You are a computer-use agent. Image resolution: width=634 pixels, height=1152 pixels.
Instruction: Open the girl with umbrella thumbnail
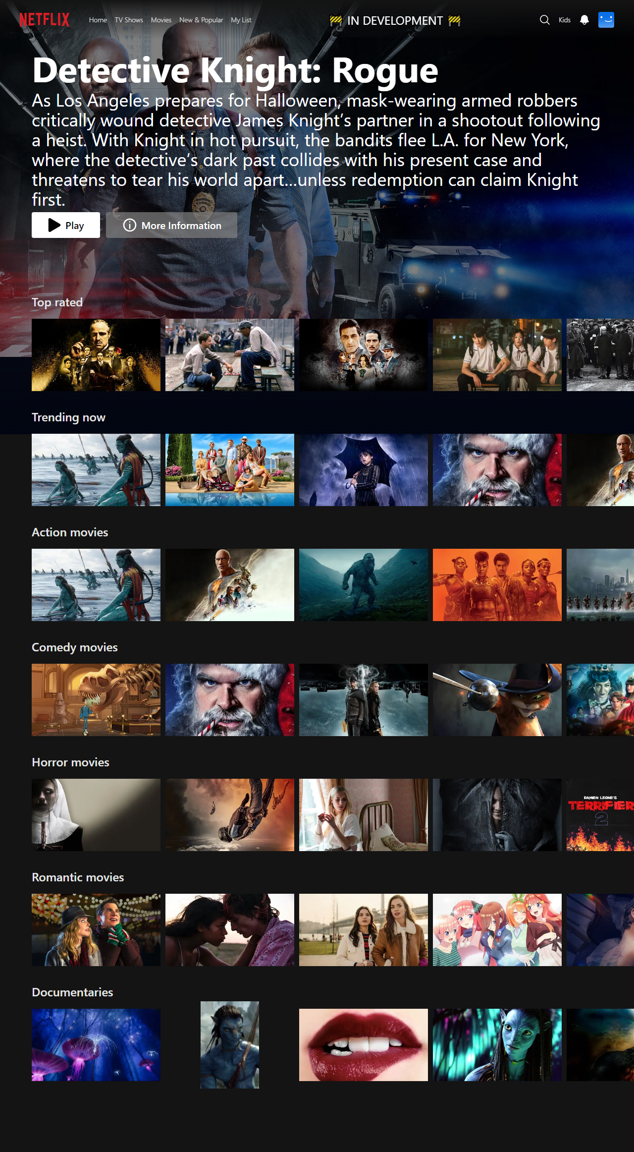(364, 470)
